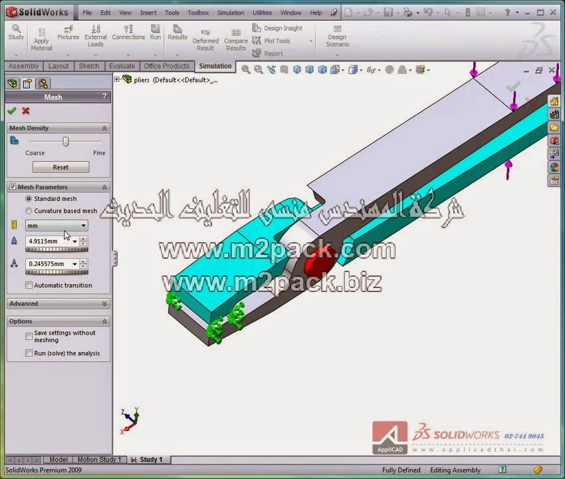Open the Assembly tab
Image resolution: width=565 pixels, height=479 pixels.
[x=24, y=66]
